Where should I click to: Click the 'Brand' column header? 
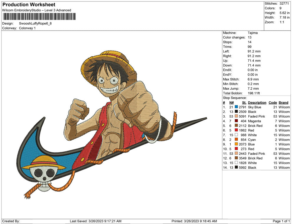pyautogui.click(x=283, y=103)
